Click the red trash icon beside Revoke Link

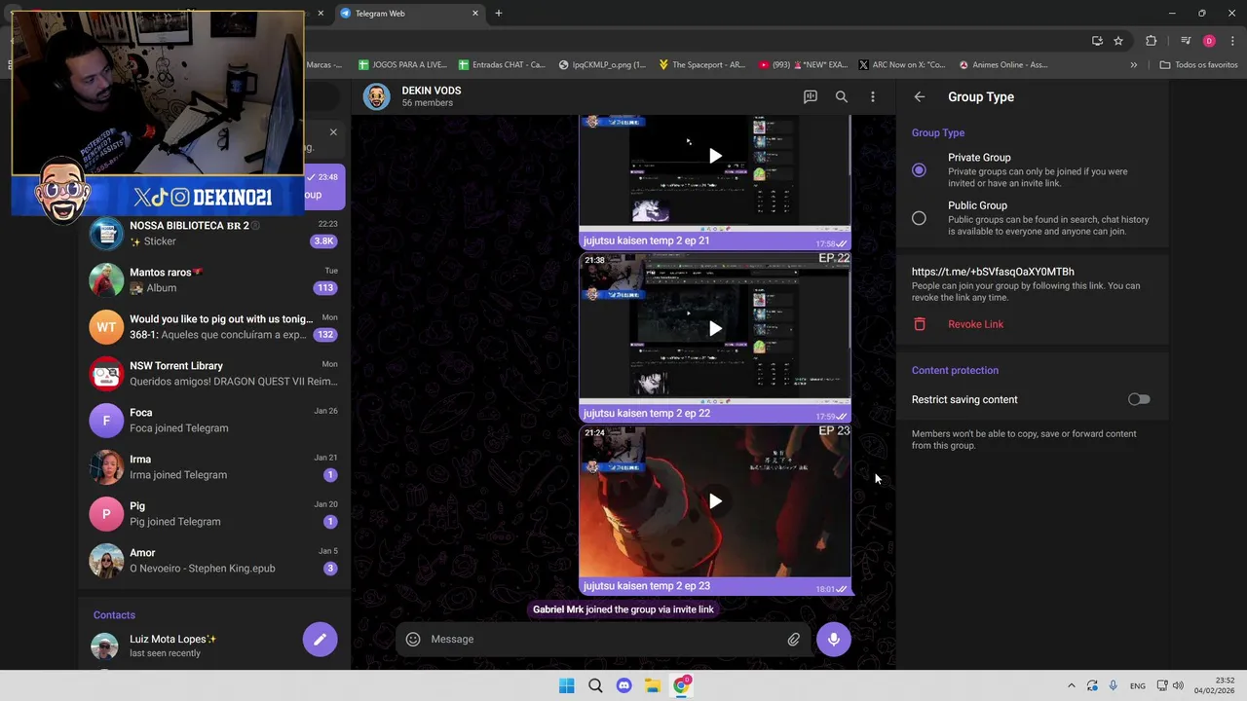(x=919, y=324)
